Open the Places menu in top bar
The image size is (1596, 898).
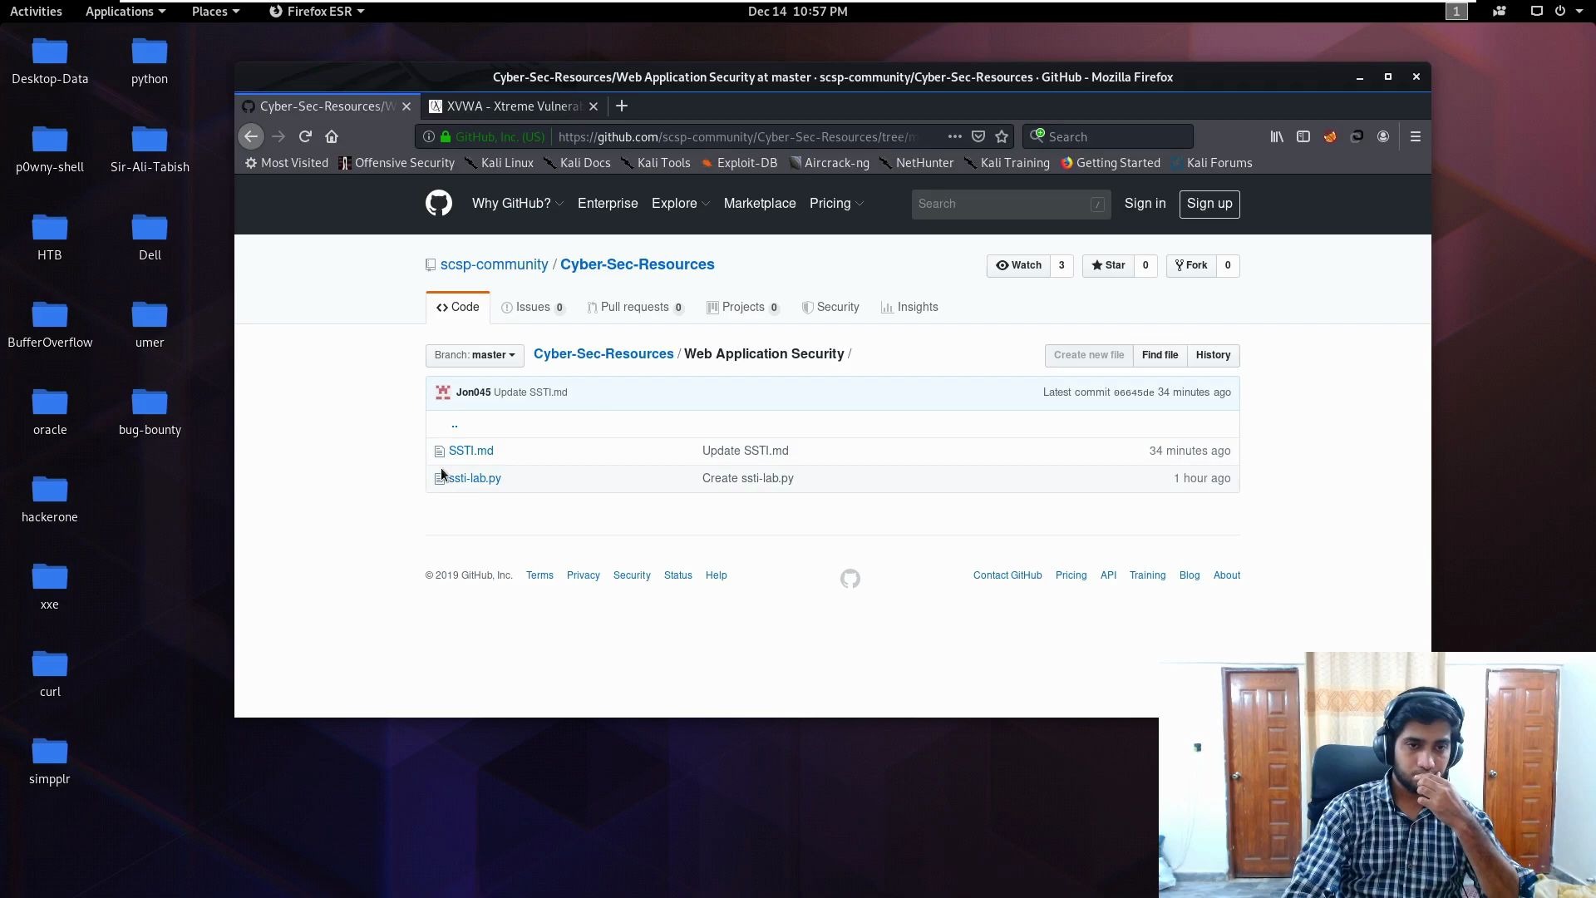coord(215,12)
